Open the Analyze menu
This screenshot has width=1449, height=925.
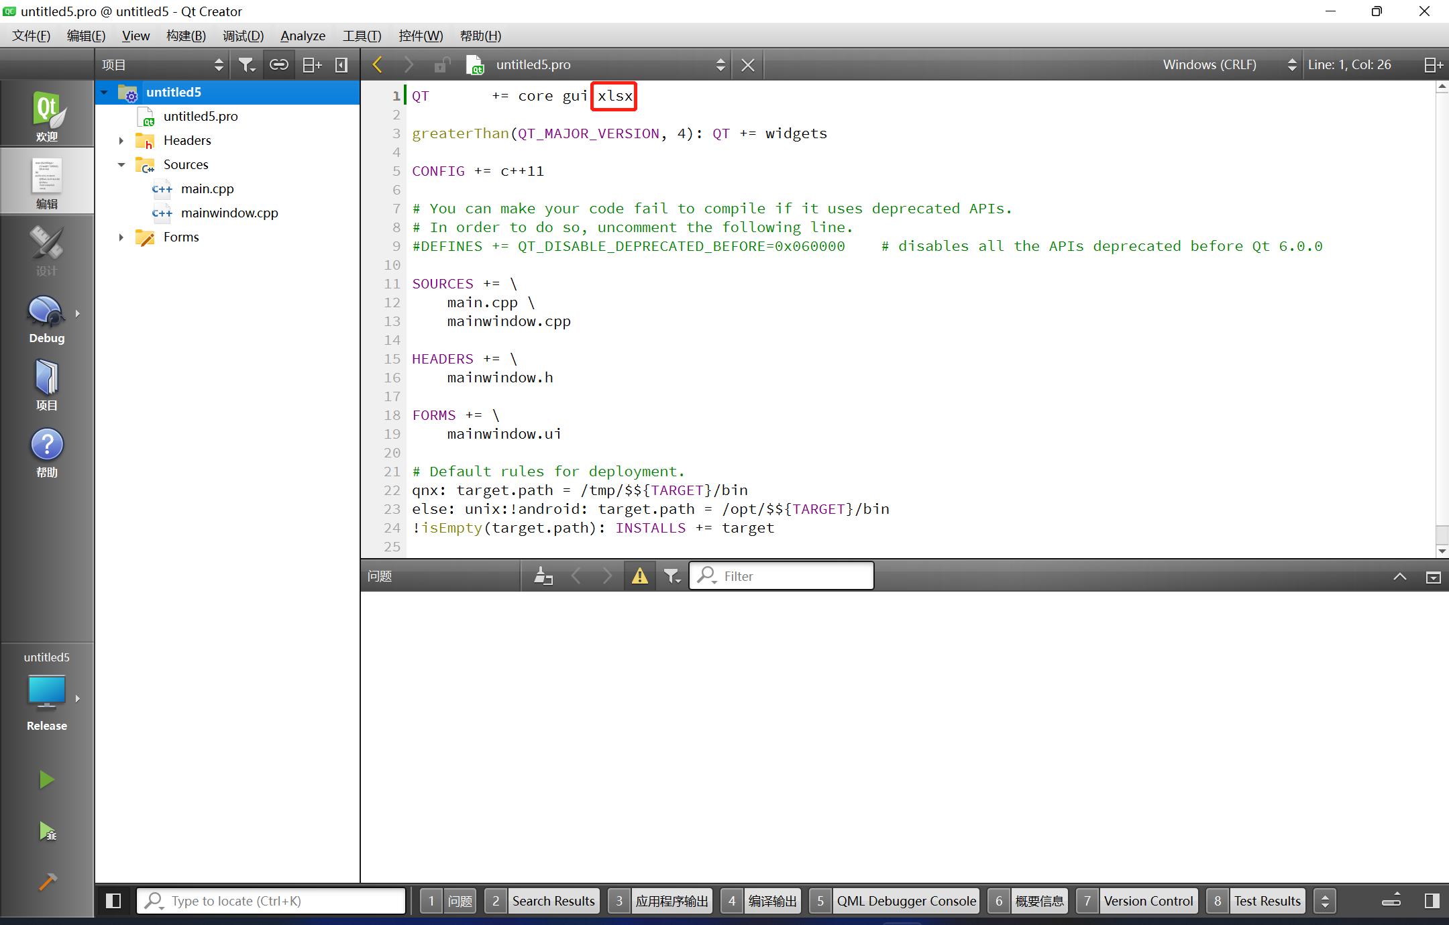point(303,36)
